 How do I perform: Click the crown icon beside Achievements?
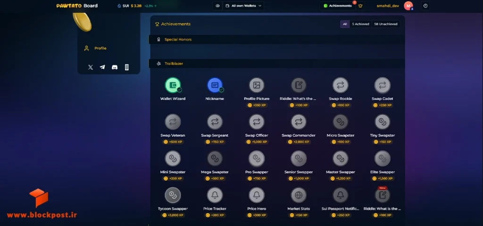coord(360,6)
